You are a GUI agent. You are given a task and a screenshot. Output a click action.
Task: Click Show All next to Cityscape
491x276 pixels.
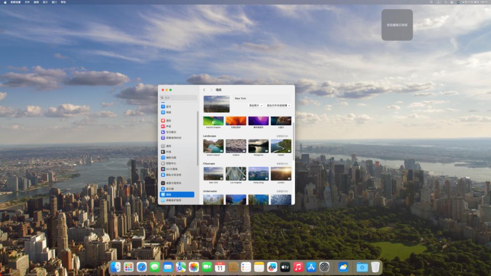(282, 163)
